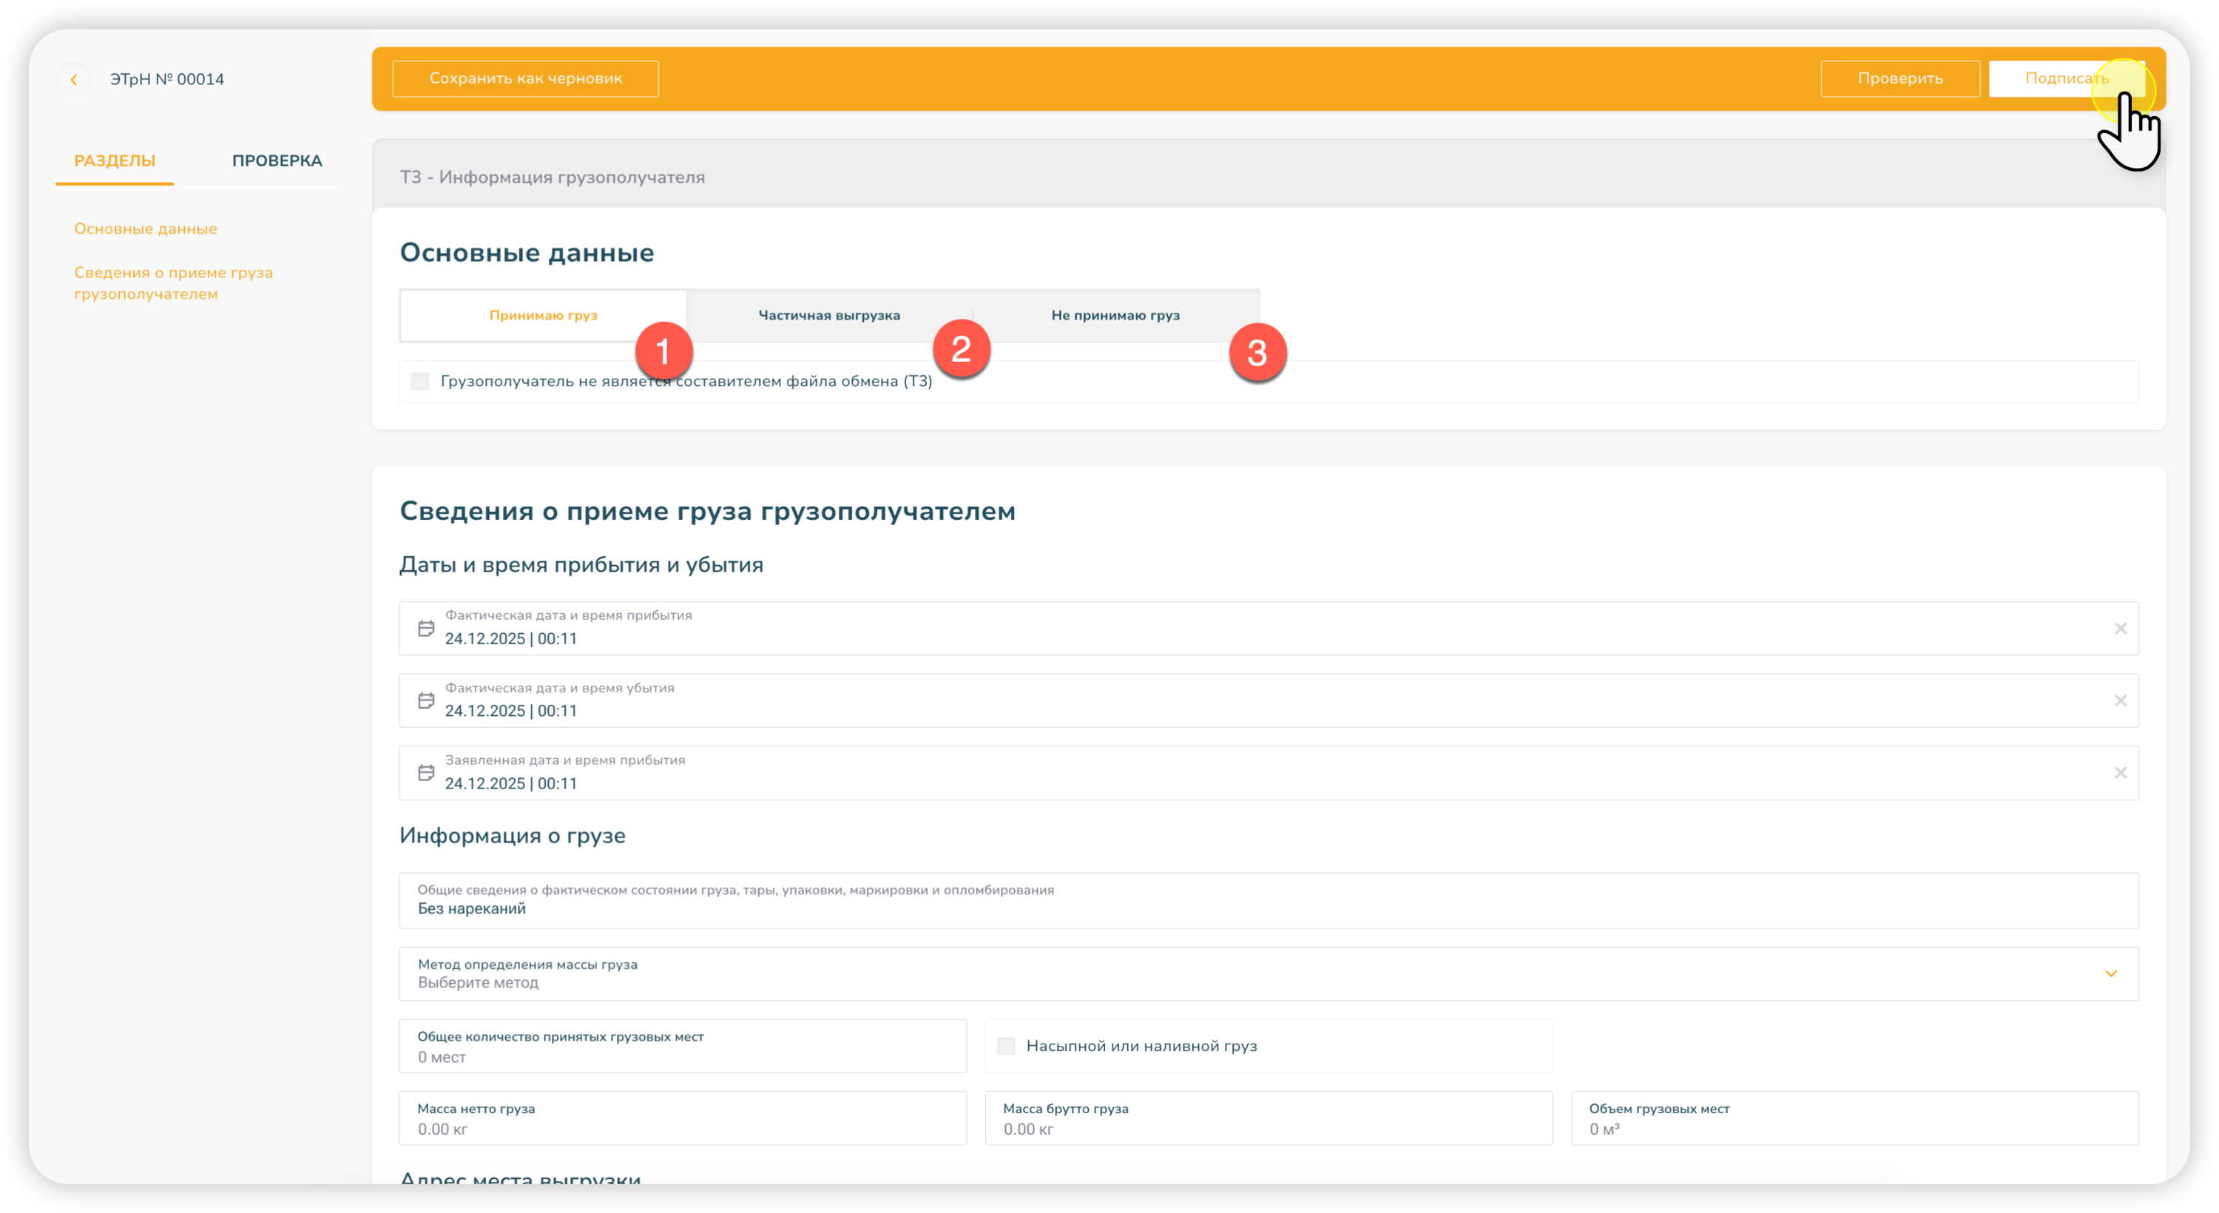
Task: Go to 'Основные данные' section link
Action: click(146, 229)
